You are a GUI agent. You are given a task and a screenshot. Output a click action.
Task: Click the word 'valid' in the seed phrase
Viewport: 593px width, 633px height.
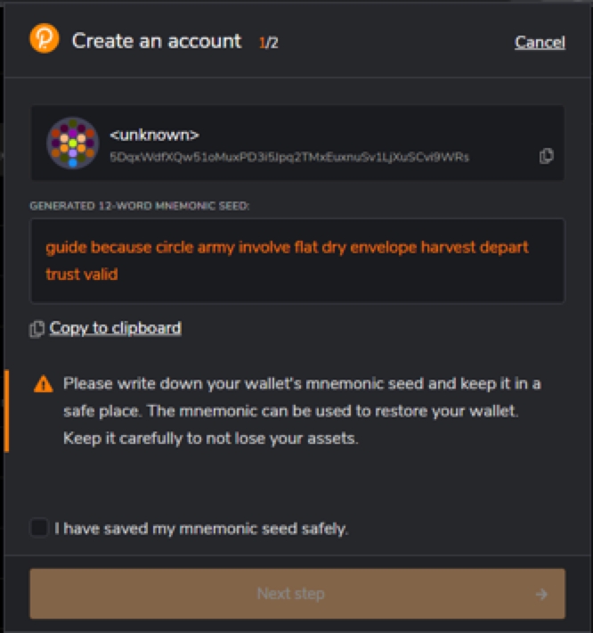[101, 274]
